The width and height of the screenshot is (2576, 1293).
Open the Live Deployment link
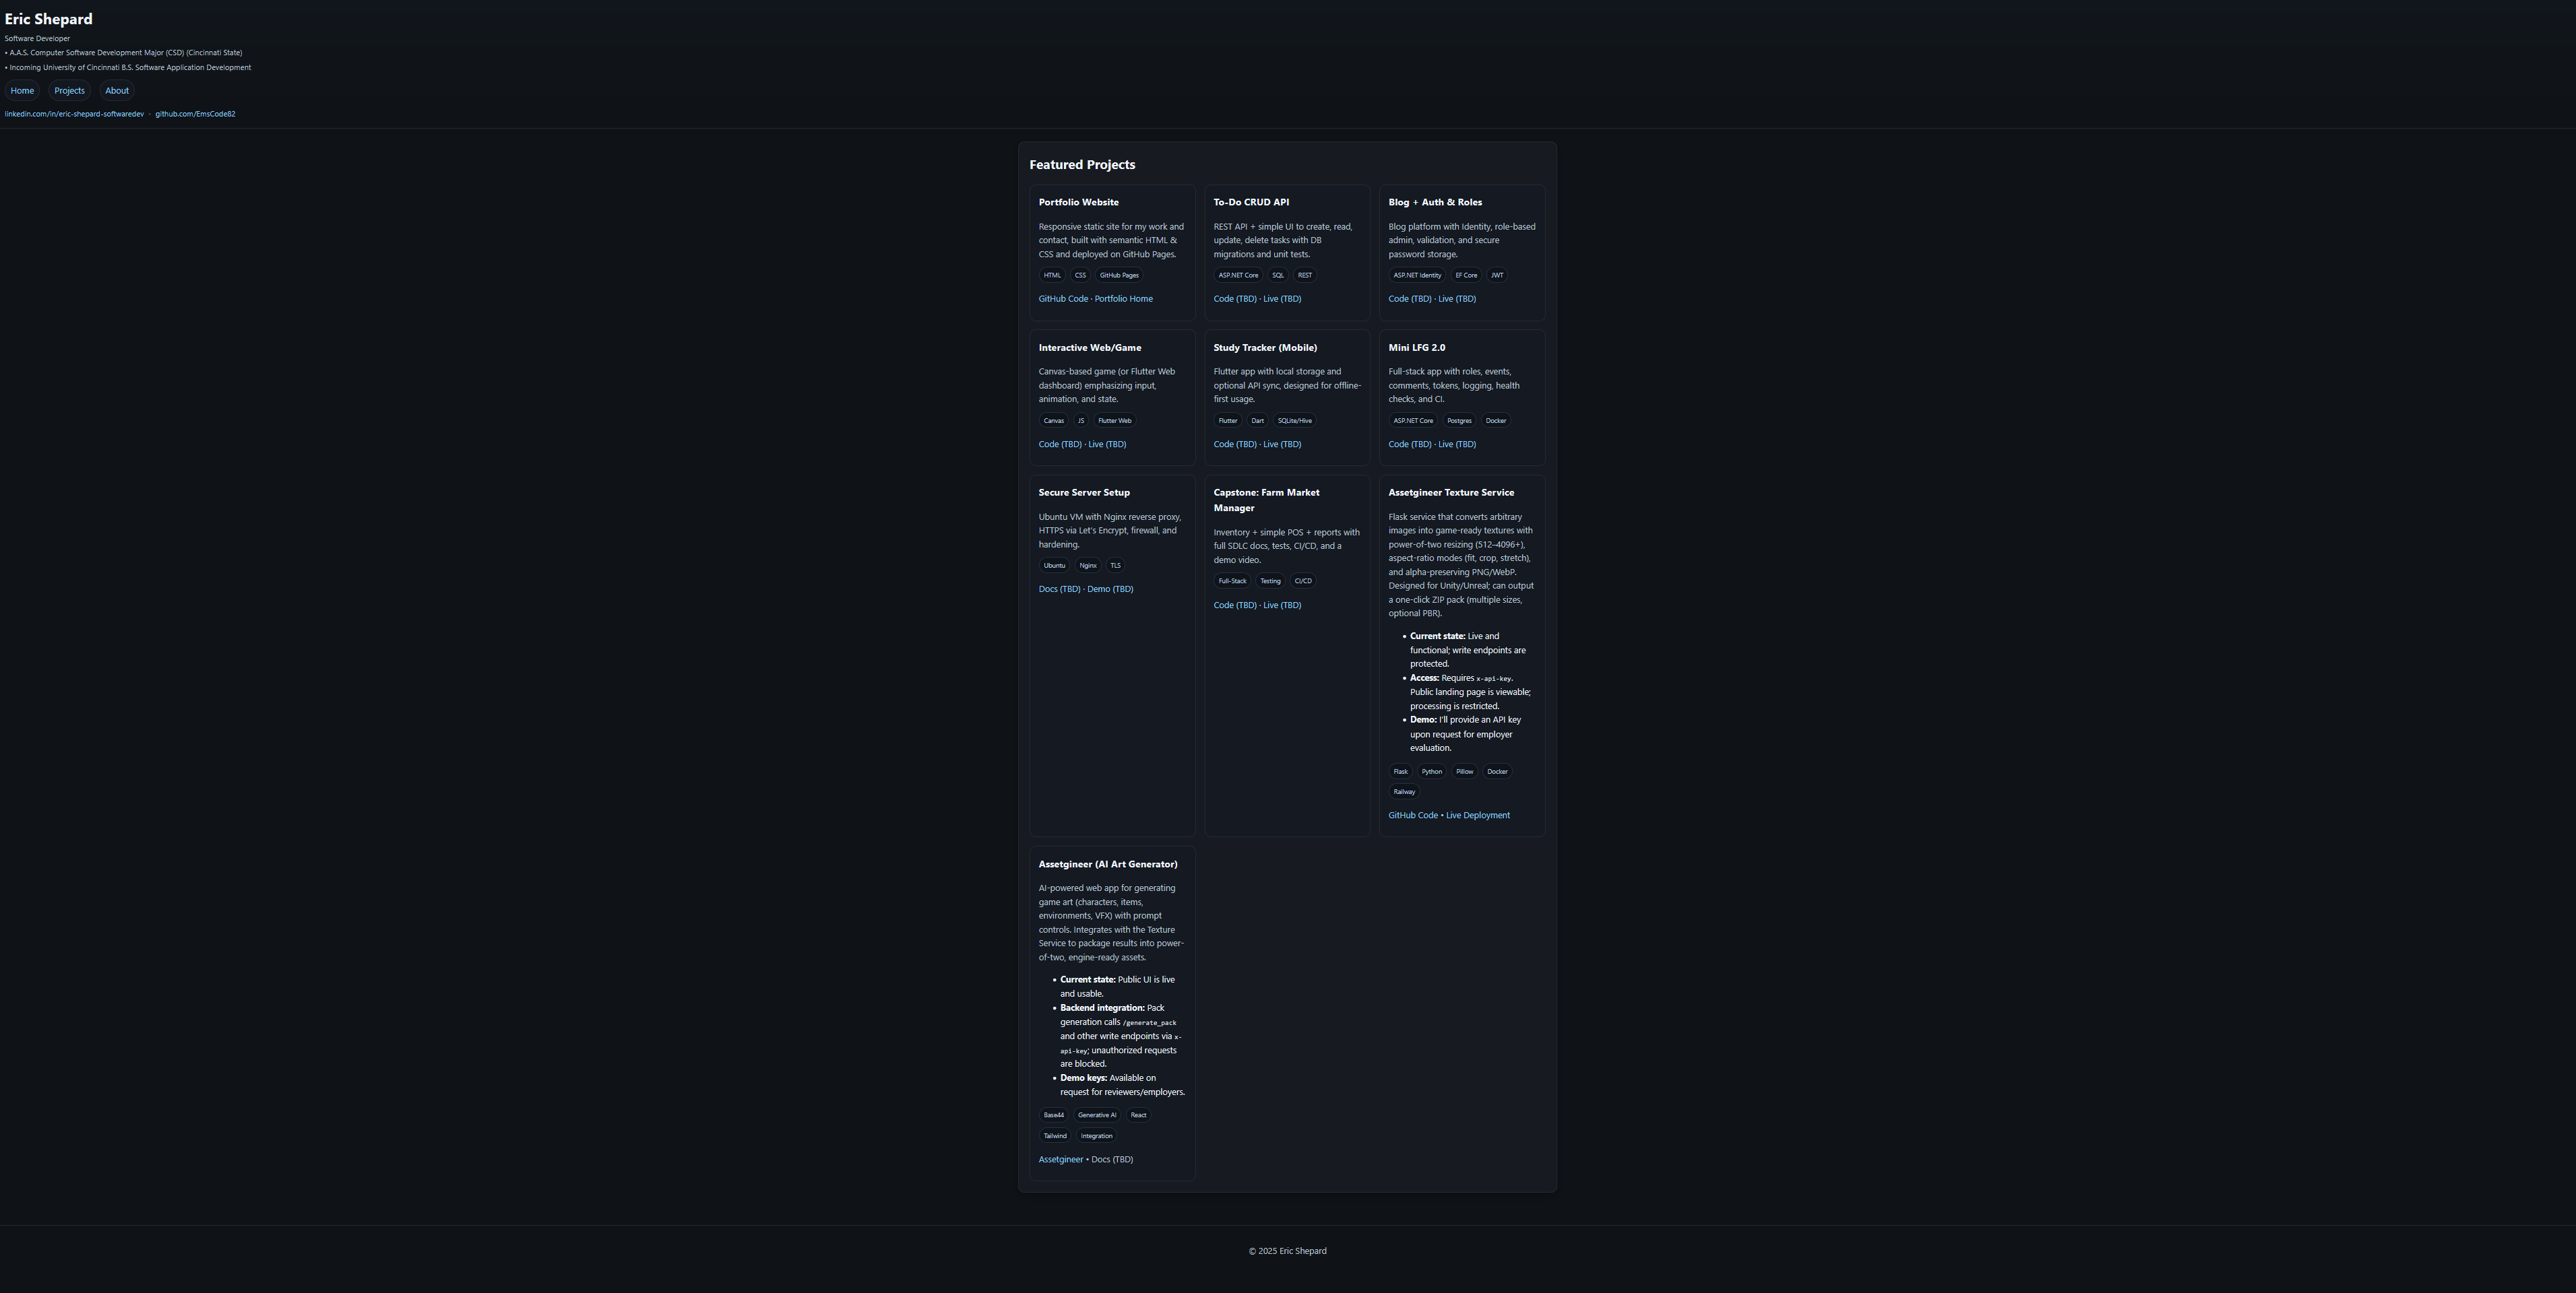coord(1478,816)
